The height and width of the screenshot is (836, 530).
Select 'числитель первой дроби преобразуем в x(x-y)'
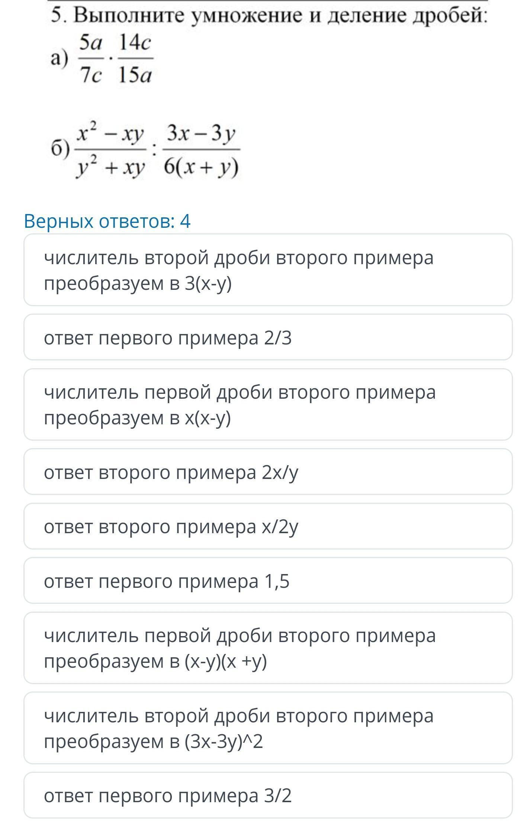(268, 405)
